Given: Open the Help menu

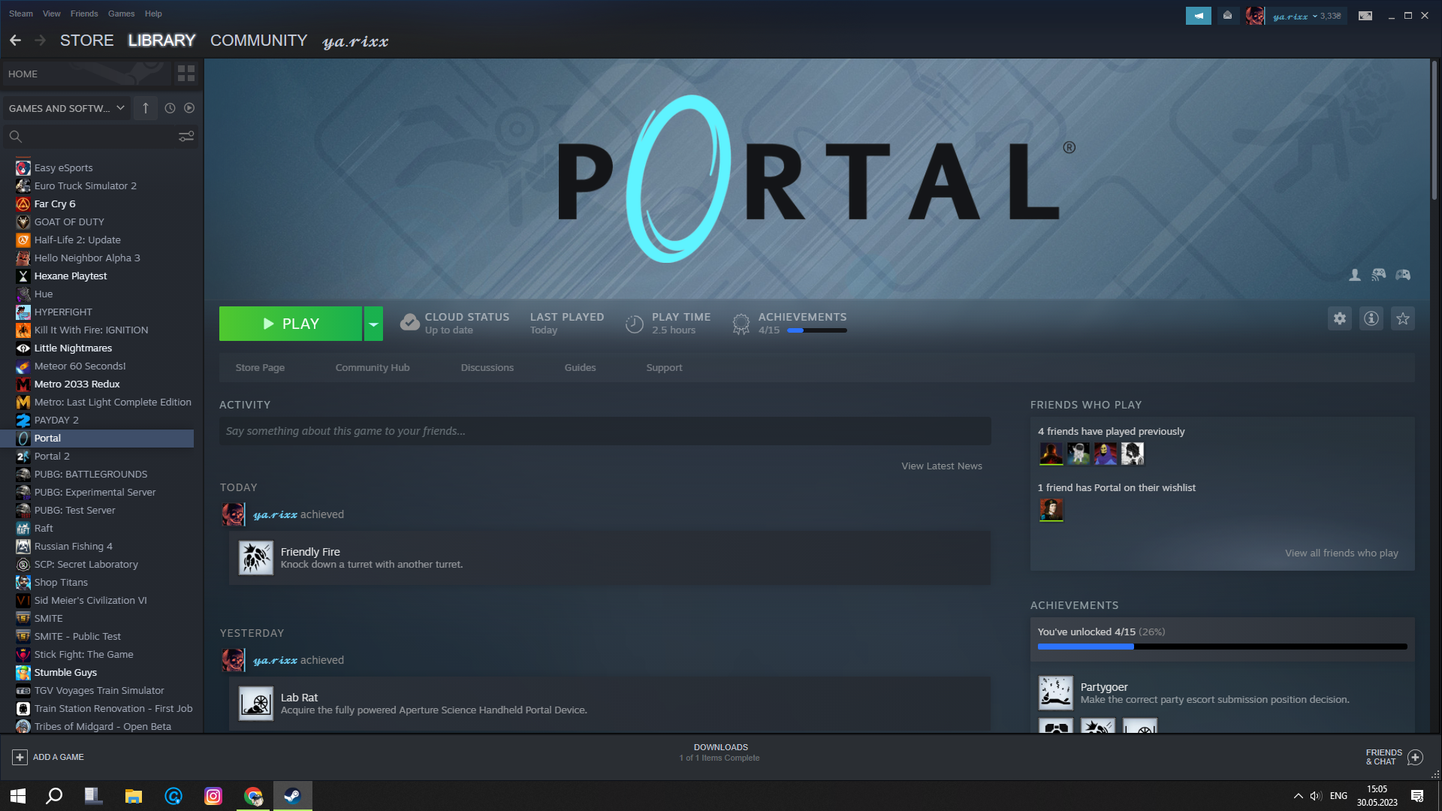Looking at the screenshot, I should [153, 14].
